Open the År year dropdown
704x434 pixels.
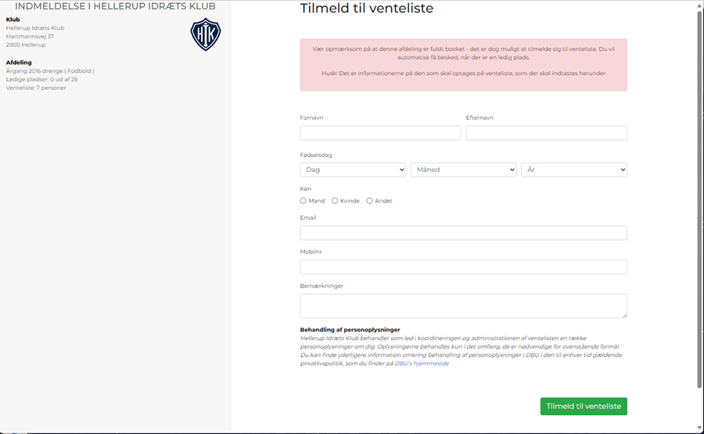pos(574,170)
